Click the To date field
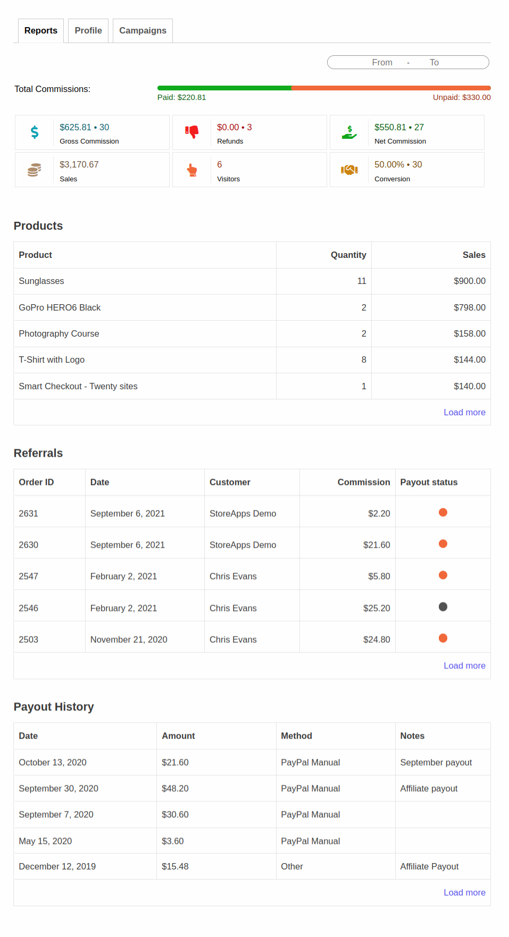This screenshot has height=937, width=509. point(434,63)
